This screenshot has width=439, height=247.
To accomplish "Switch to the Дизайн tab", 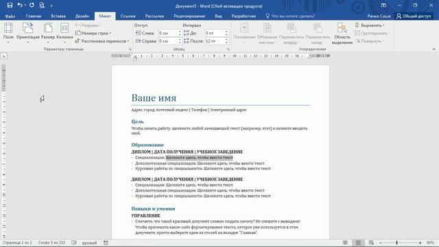I will pos(82,16).
